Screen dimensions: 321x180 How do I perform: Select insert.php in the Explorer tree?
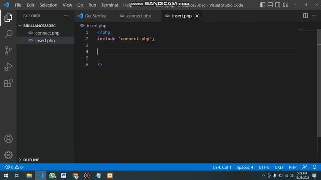coord(45,41)
